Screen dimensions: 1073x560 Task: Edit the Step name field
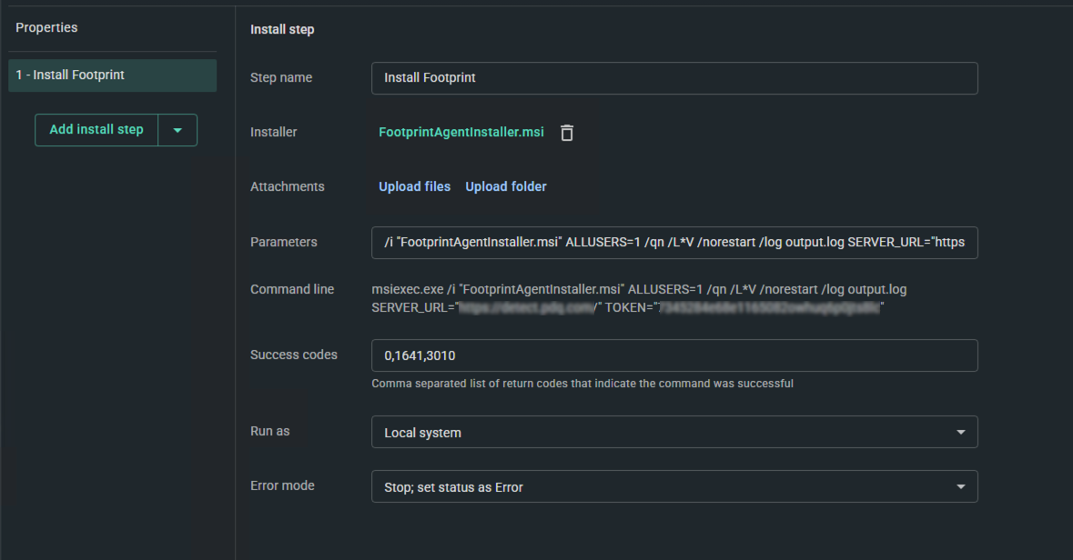[674, 78]
